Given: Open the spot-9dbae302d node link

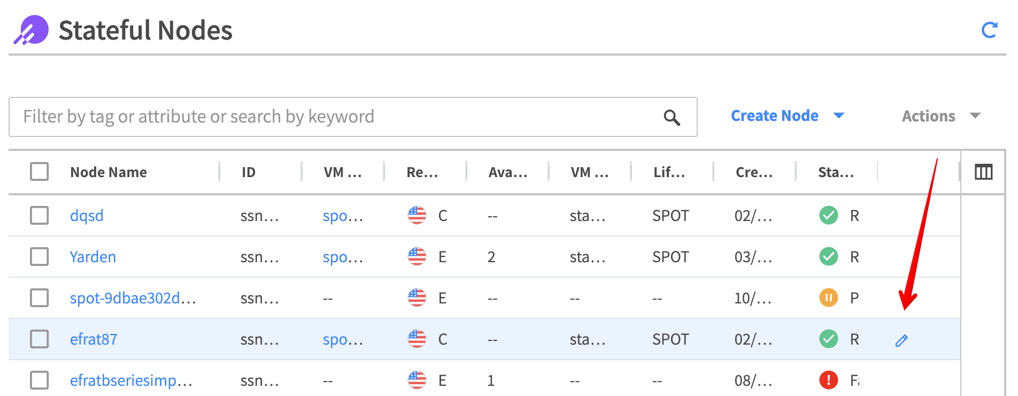Looking at the screenshot, I should [x=133, y=298].
